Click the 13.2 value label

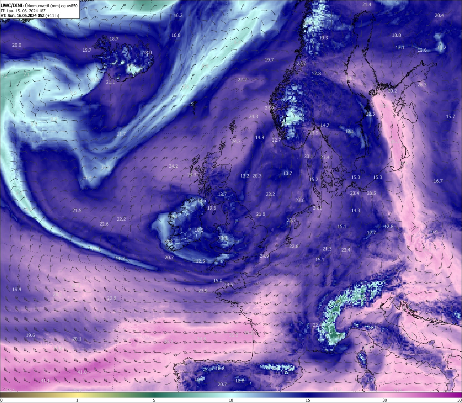(245, 176)
